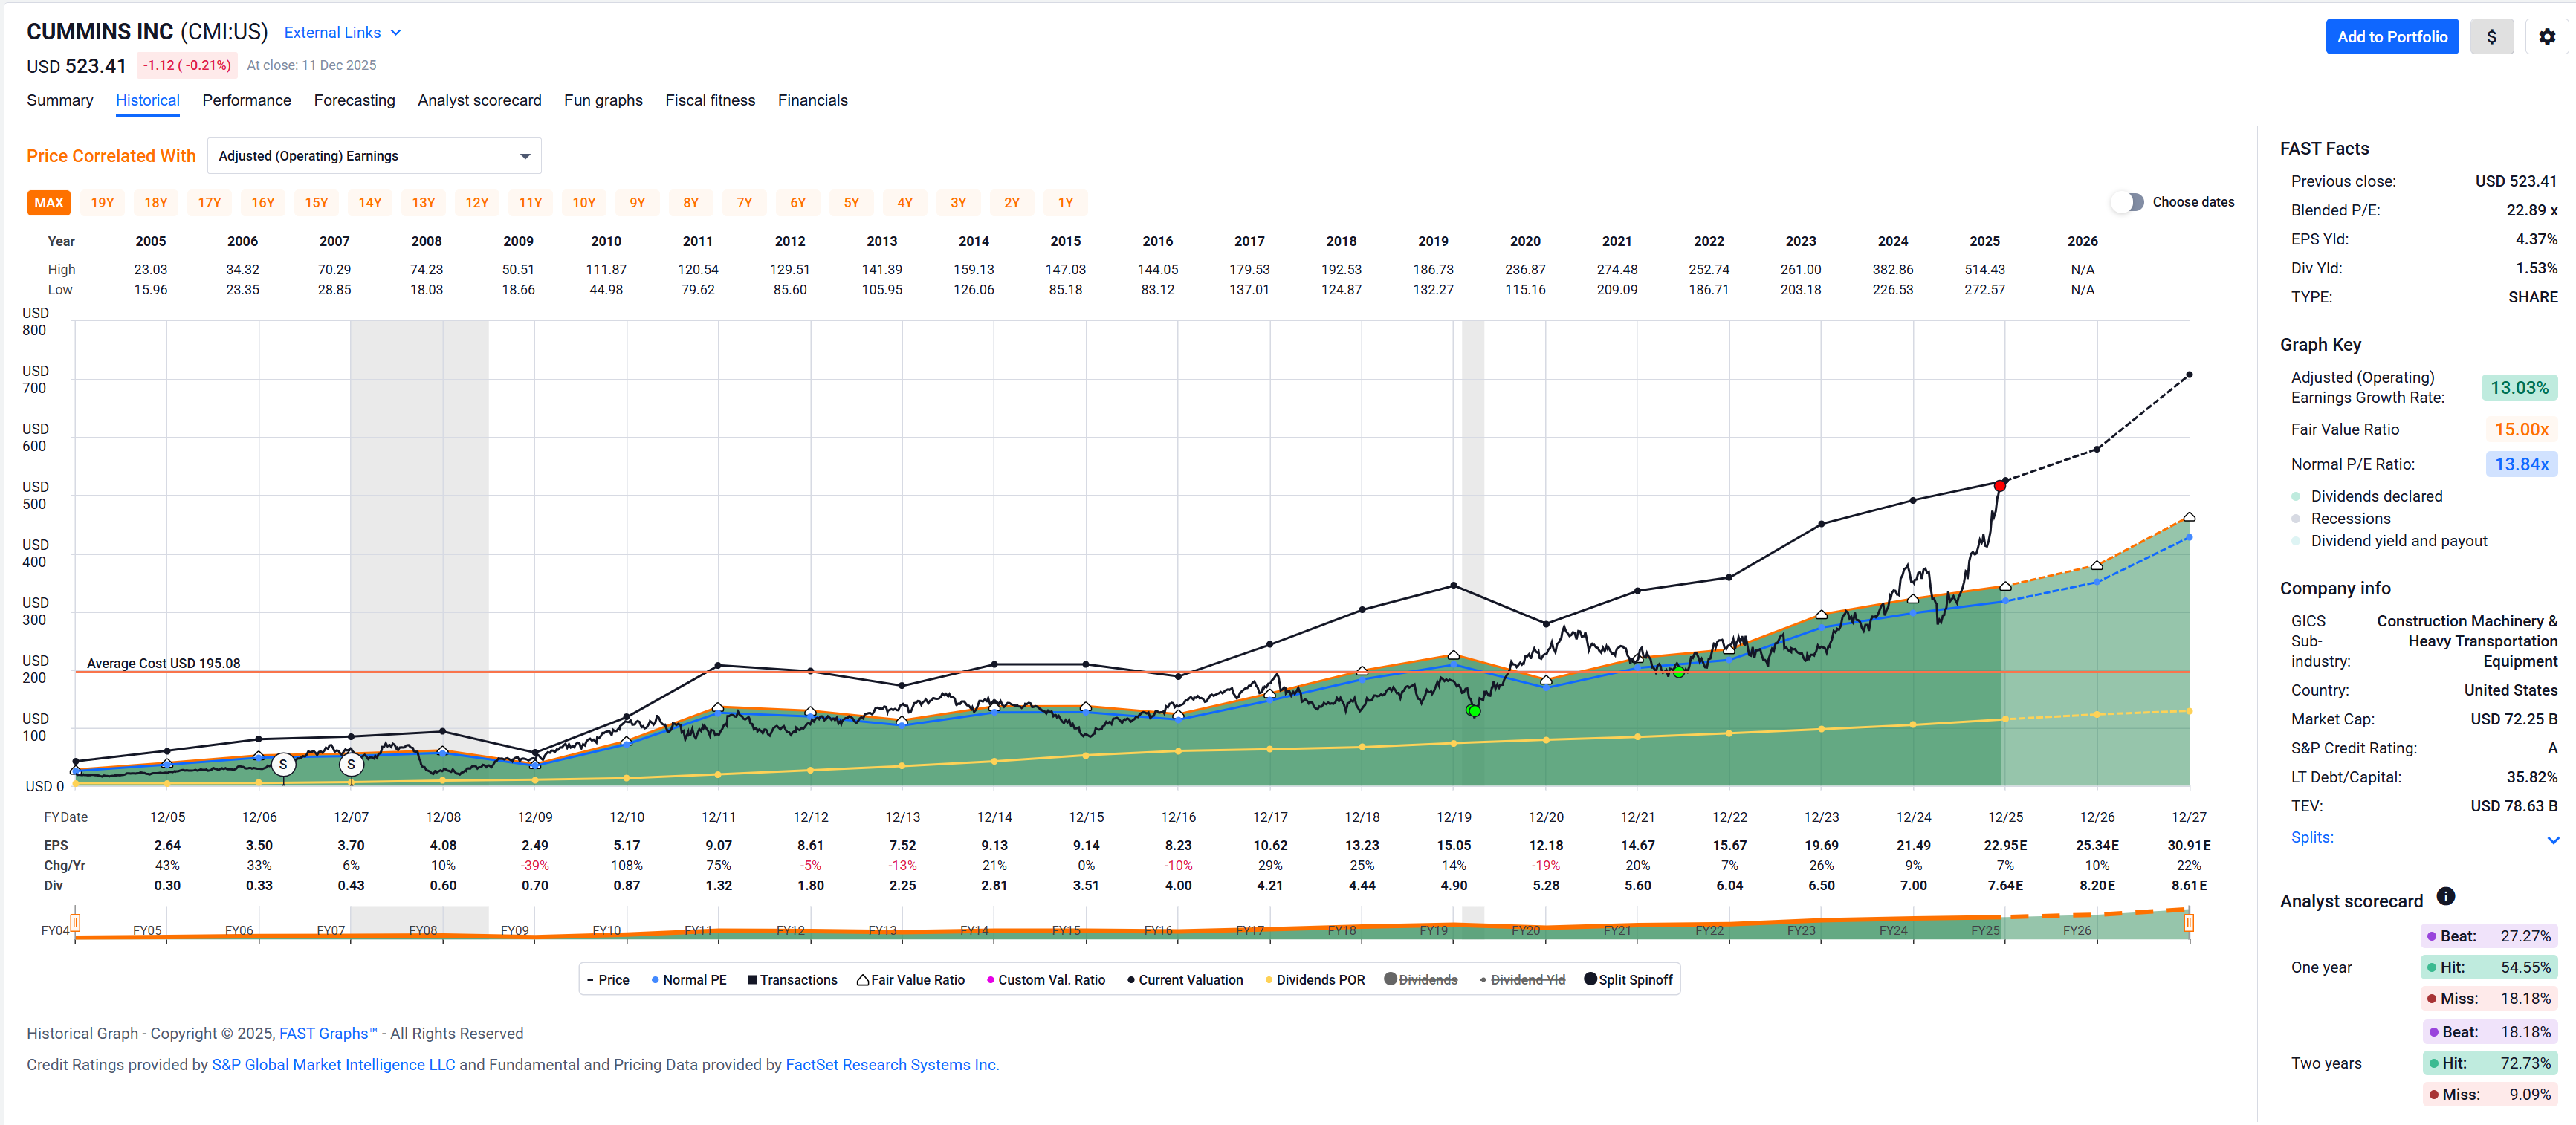Click the first split 'S' marker on chart
This screenshot has width=2576, height=1125.
coord(284,764)
